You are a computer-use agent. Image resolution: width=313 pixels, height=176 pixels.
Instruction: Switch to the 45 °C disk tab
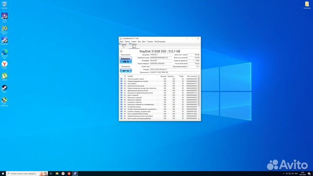(x=124, y=46)
